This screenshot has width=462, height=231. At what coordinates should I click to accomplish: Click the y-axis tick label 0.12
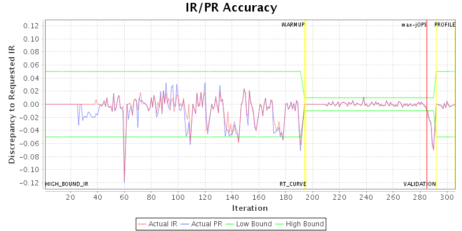(32, 25)
